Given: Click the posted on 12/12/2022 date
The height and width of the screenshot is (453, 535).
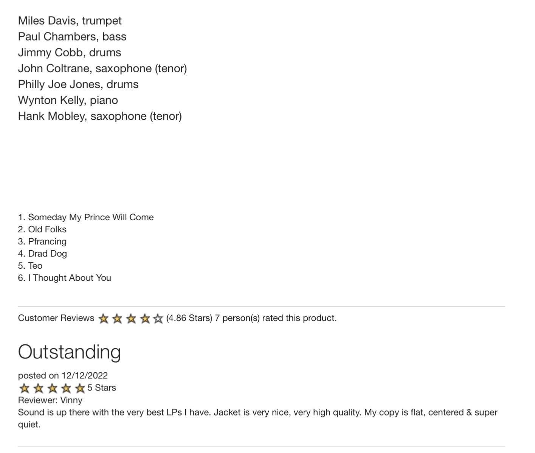Looking at the screenshot, I should pyautogui.click(x=63, y=375).
